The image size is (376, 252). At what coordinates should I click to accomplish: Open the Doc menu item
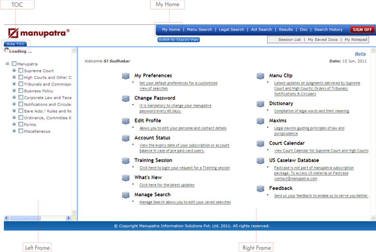click(x=304, y=29)
